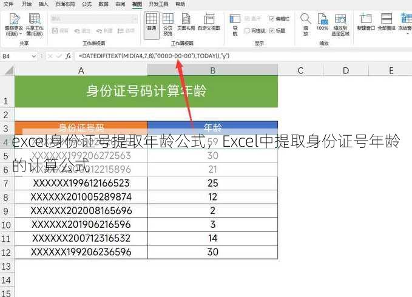The image size is (412, 297).
Task: Click the select-all corner triangle
Action: [9, 70]
